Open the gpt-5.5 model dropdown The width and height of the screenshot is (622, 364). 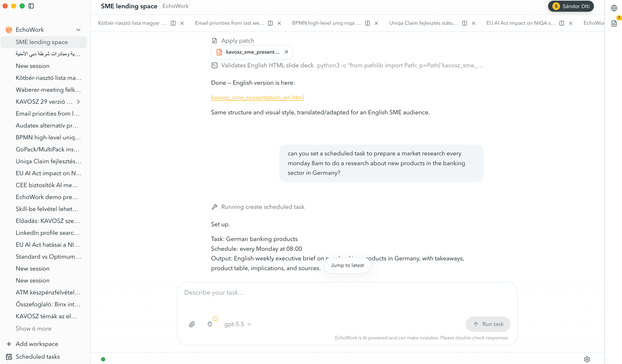pos(238,324)
